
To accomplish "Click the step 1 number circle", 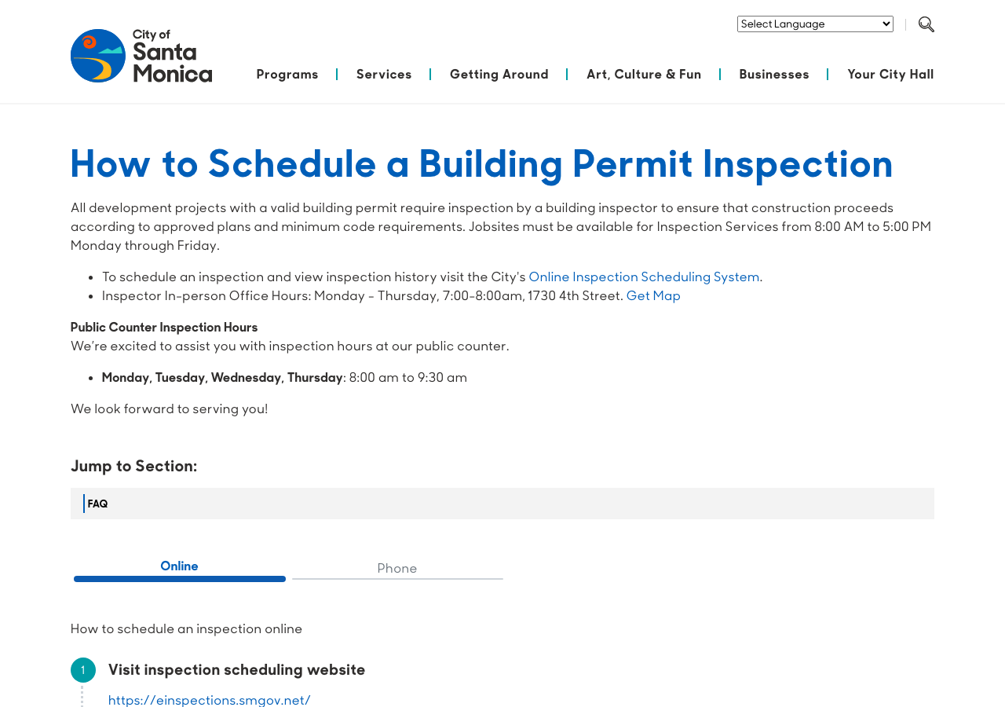I will (83, 670).
